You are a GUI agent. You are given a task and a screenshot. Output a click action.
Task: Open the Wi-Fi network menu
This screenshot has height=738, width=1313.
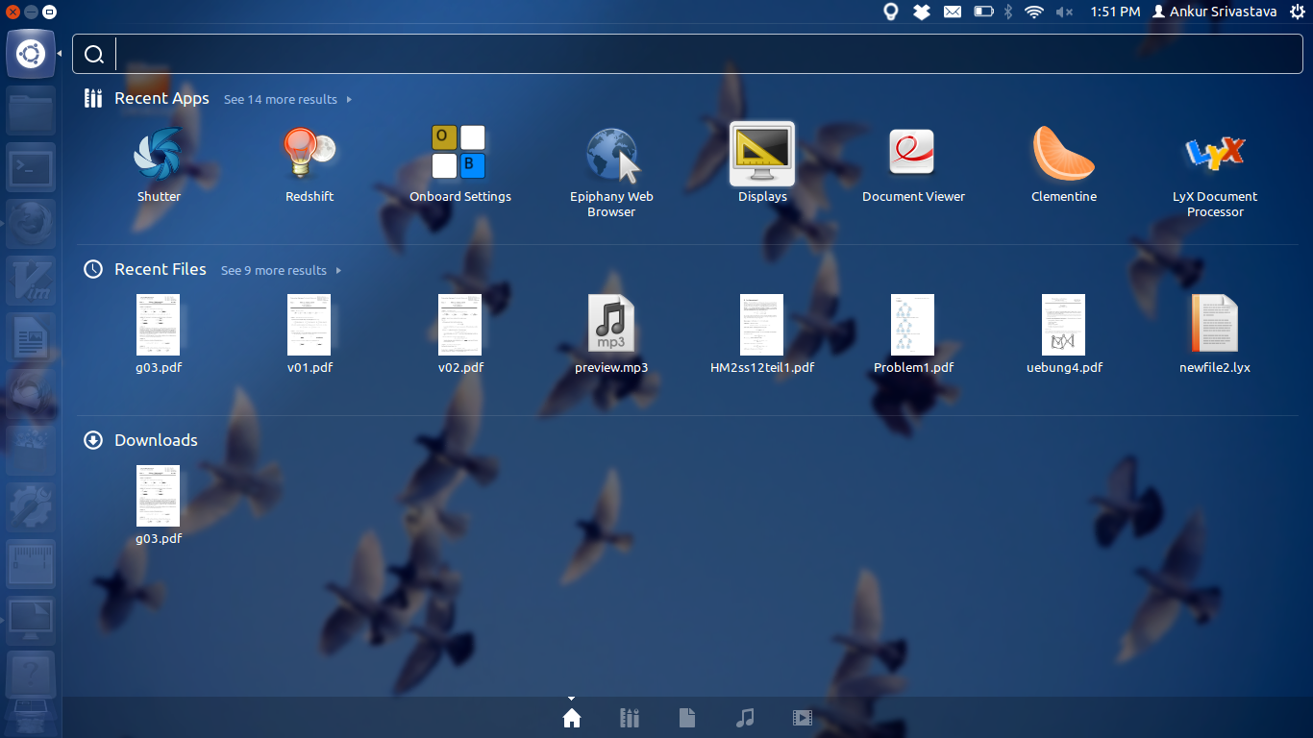point(1034,12)
